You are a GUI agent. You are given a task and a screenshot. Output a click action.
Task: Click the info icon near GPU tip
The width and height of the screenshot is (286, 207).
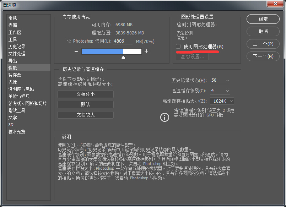click(x=164, y=117)
